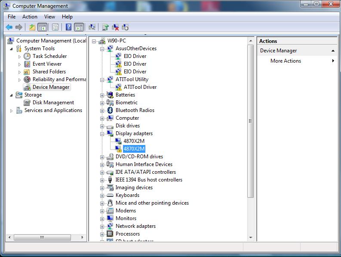The width and height of the screenshot is (341, 257).
Task: Click the Update Driver Software toolbar icon
Action: pyautogui.click(x=105, y=27)
